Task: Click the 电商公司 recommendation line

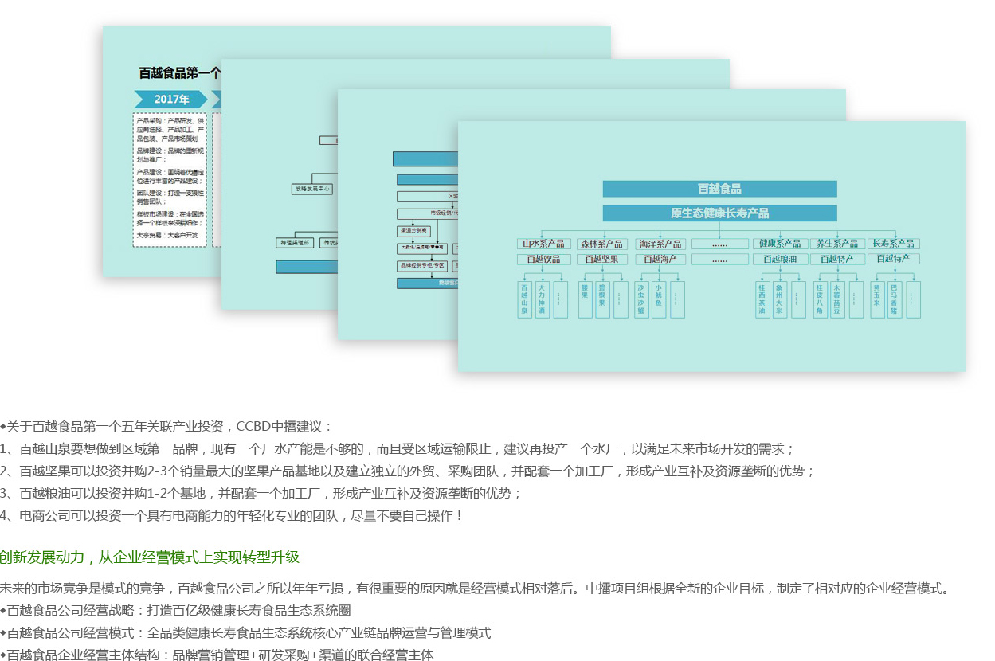Action: 231,515
